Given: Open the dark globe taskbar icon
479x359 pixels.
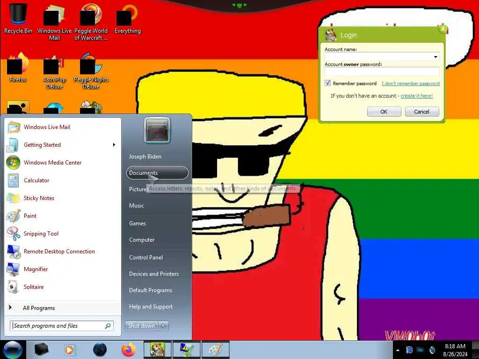Looking at the screenshot, I should 100,350.
